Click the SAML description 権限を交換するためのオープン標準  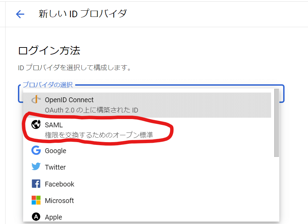[99, 135]
